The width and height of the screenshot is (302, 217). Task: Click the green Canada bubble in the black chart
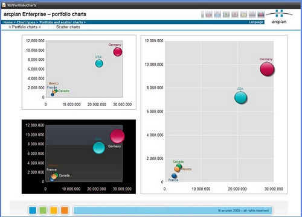pyautogui.click(x=57, y=175)
